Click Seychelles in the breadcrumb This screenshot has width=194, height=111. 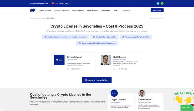(51, 18)
